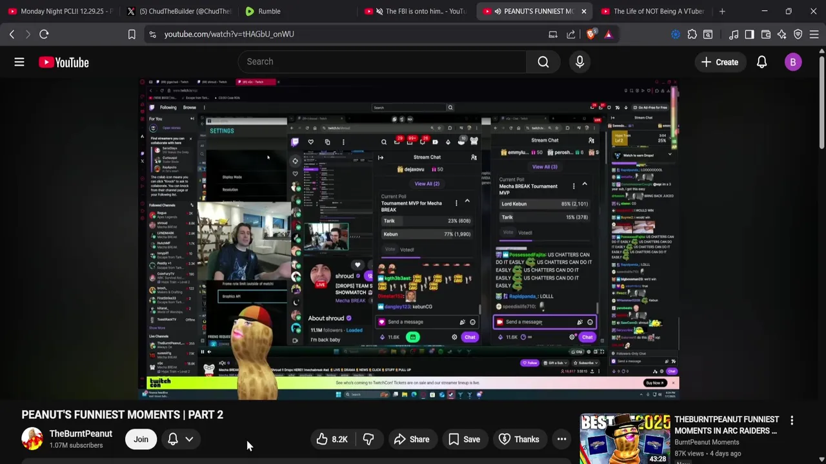Switch to The FBI is onto him tab
Viewport: 826px width, 464px height.
pos(416,11)
